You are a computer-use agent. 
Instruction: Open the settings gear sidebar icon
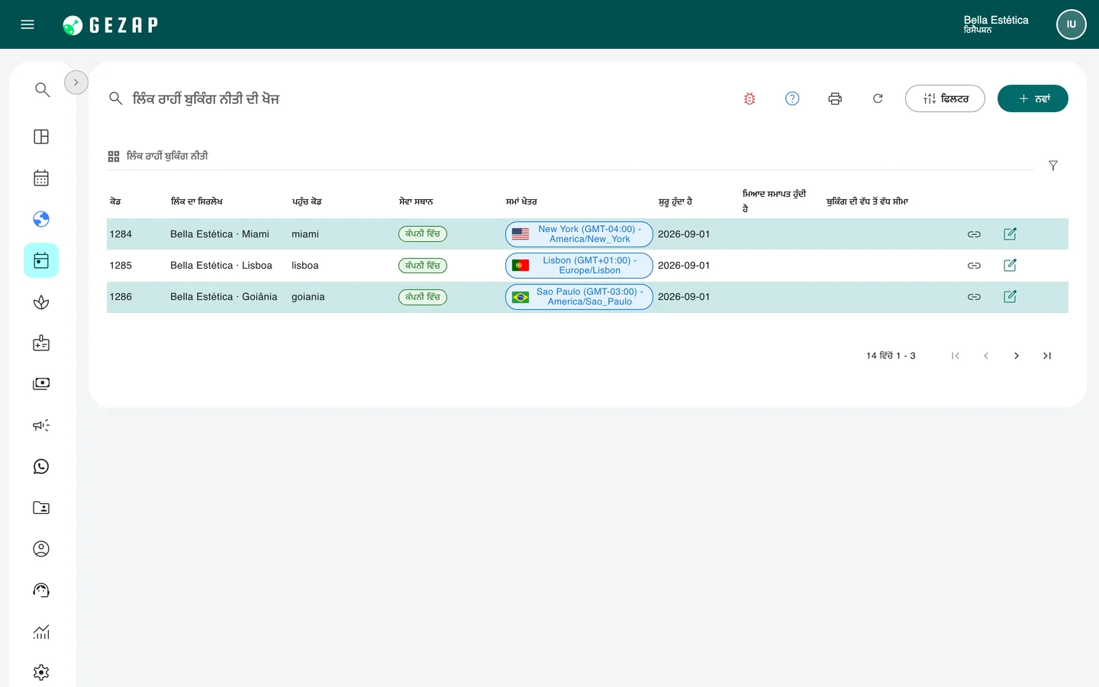click(41, 672)
